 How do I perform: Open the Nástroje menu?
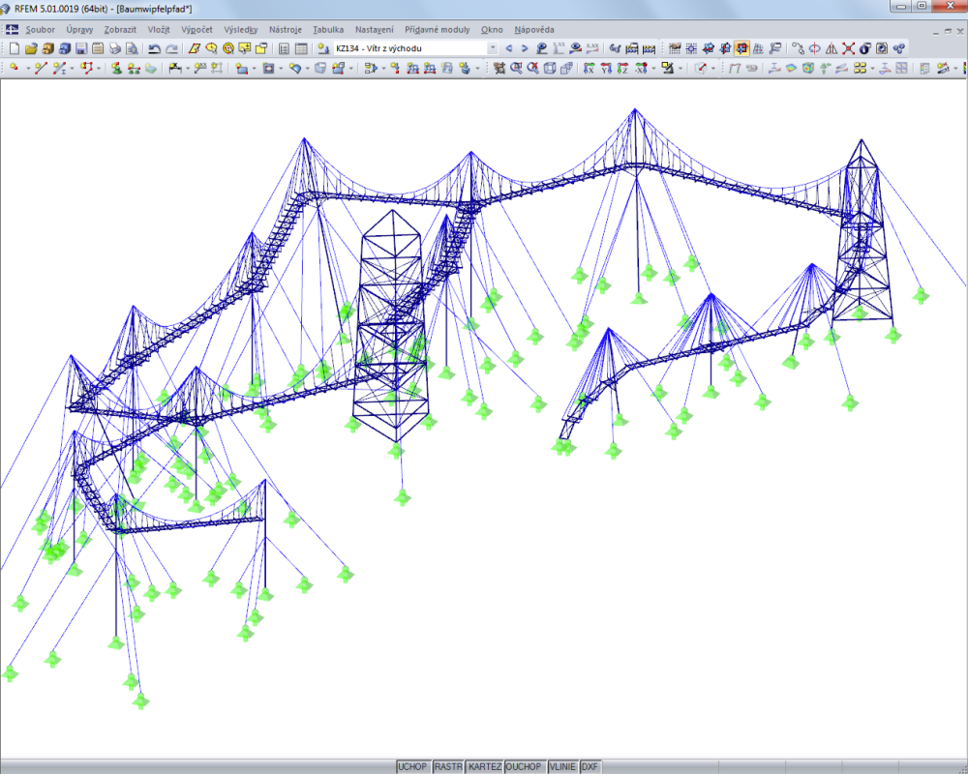pyautogui.click(x=285, y=29)
